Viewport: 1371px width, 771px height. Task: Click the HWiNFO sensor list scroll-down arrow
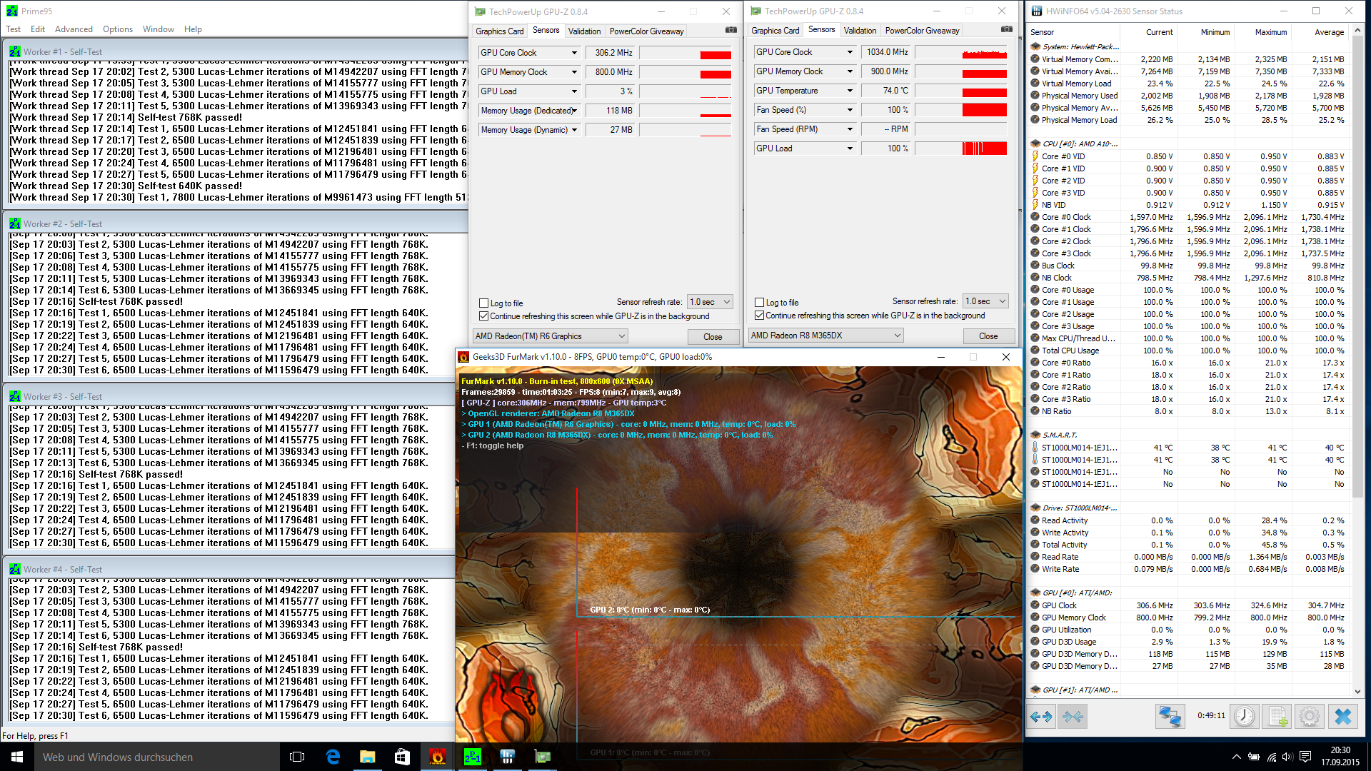pos(1357,691)
